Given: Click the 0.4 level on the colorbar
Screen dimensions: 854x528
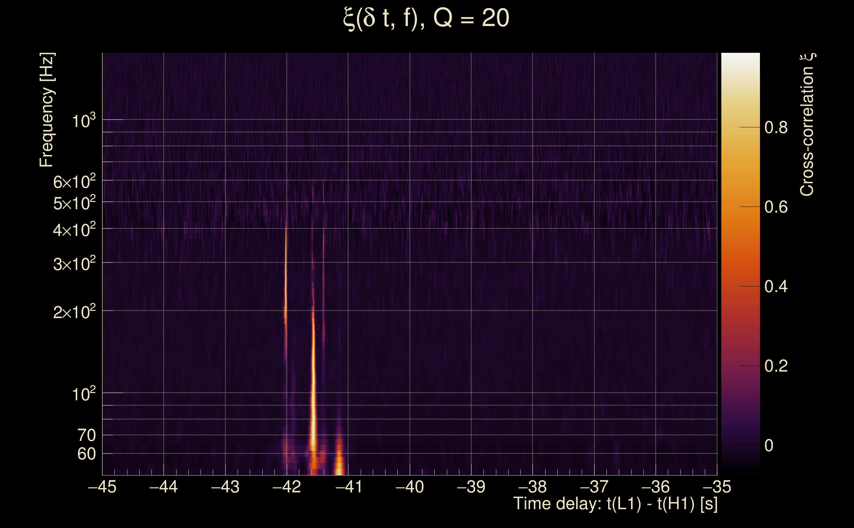Looking at the screenshot, I should [x=776, y=287].
